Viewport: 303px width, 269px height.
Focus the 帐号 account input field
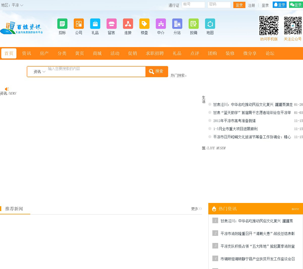(193, 5)
